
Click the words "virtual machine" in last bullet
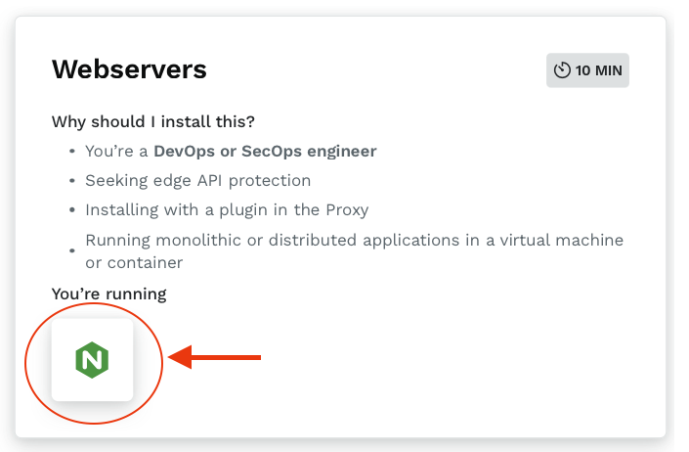point(566,240)
